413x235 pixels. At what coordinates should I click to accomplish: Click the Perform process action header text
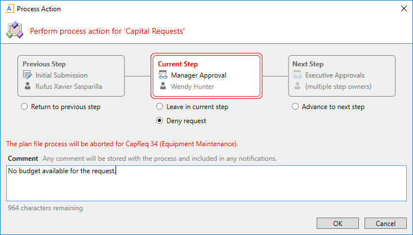pos(107,31)
